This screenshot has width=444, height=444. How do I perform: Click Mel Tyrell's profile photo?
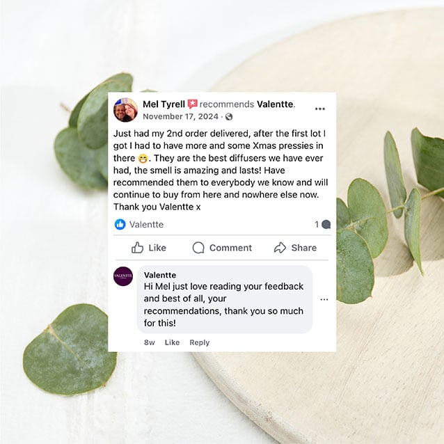coord(125,110)
